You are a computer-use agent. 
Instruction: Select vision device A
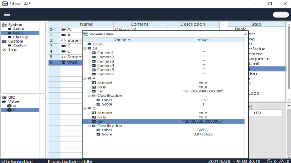[15, 106]
